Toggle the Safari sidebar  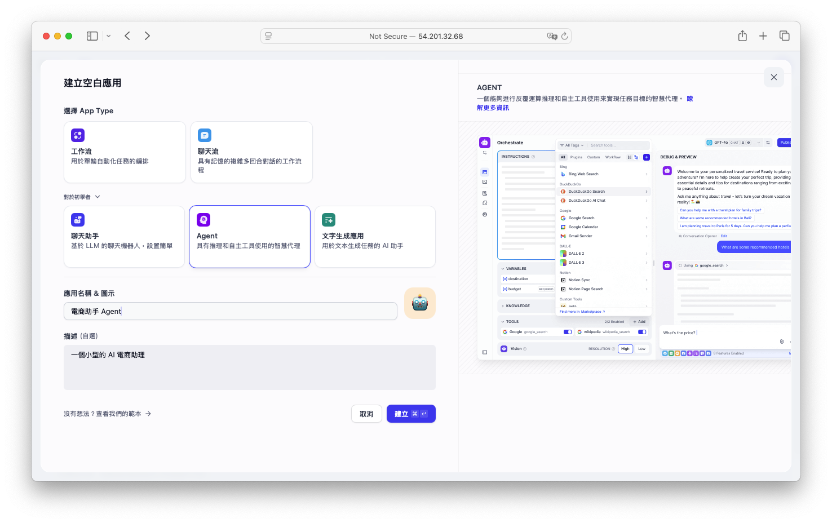(x=92, y=36)
